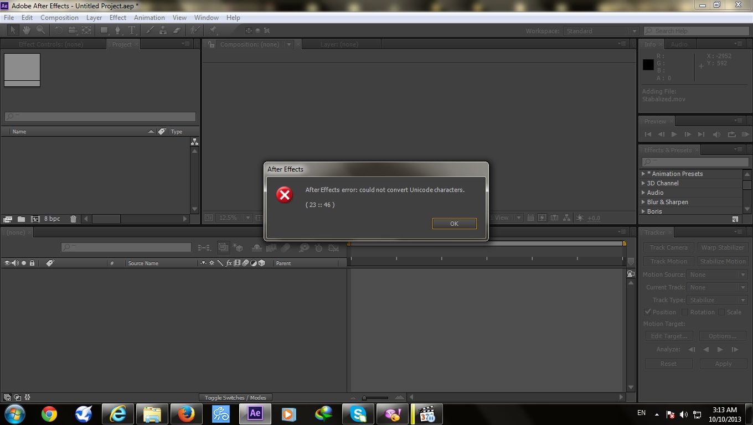The image size is (753, 425).
Task: Click the Solo dot column header in timeline
Action: [x=24, y=263]
